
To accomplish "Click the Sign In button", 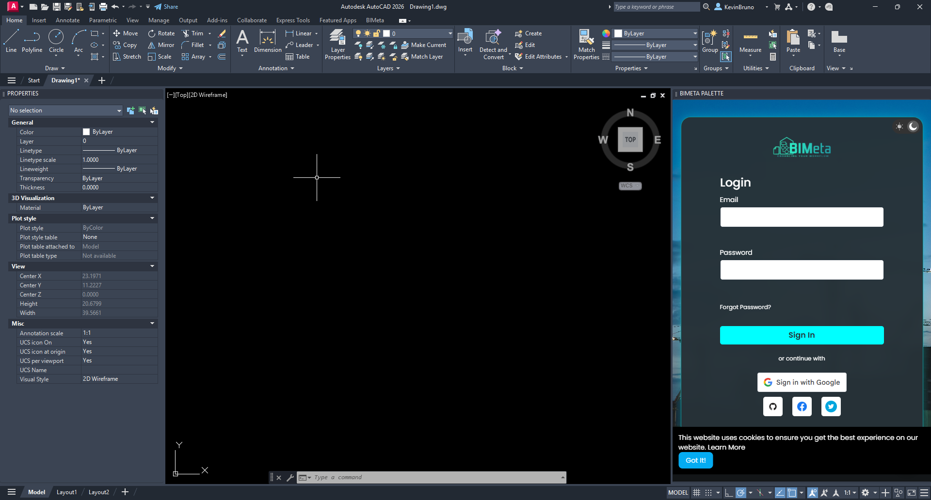I will coord(802,335).
